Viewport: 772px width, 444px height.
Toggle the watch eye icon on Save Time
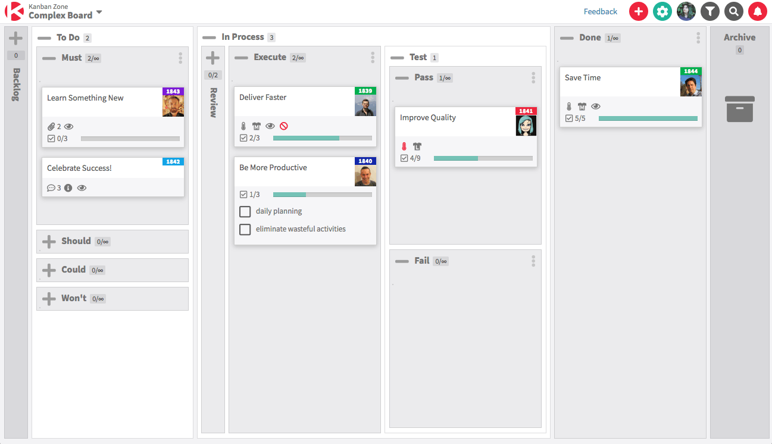pos(596,106)
